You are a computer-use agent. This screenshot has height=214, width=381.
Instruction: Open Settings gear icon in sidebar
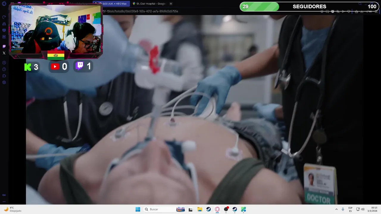[x=4, y=82]
